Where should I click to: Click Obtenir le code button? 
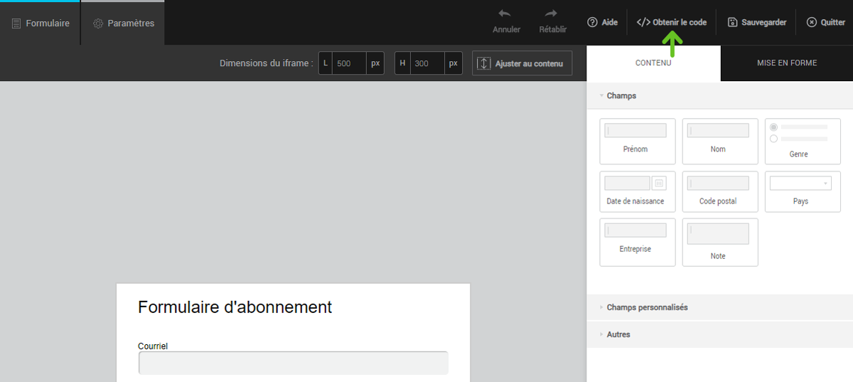click(x=671, y=22)
